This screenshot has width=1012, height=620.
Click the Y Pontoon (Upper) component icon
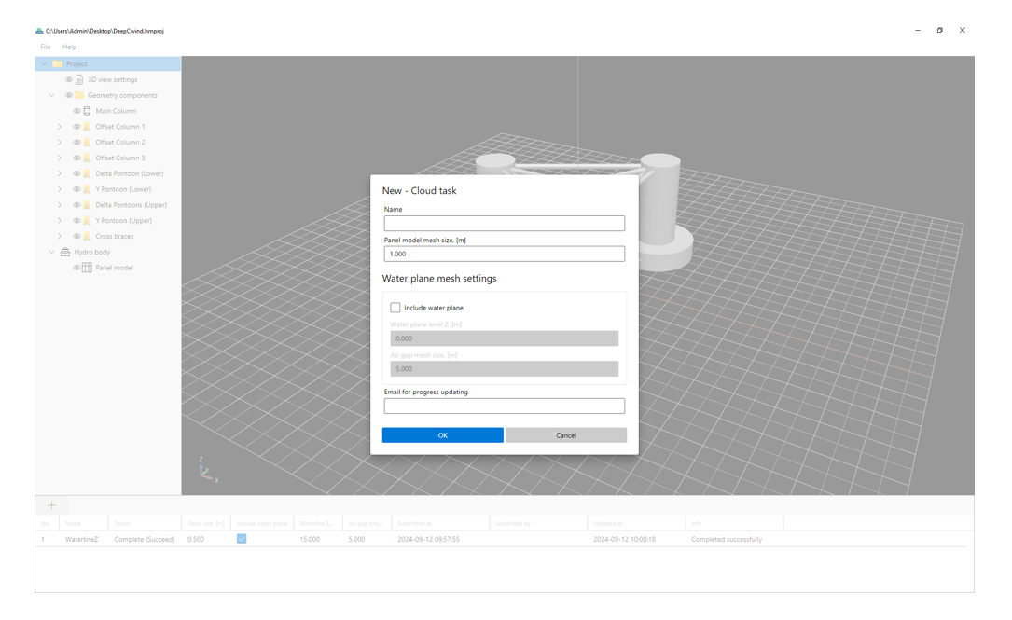point(87,221)
